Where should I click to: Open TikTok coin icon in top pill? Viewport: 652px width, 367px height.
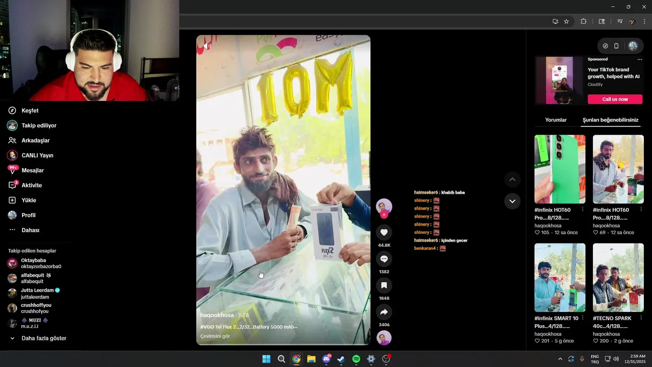pyautogui.click(x=605, y=46)
